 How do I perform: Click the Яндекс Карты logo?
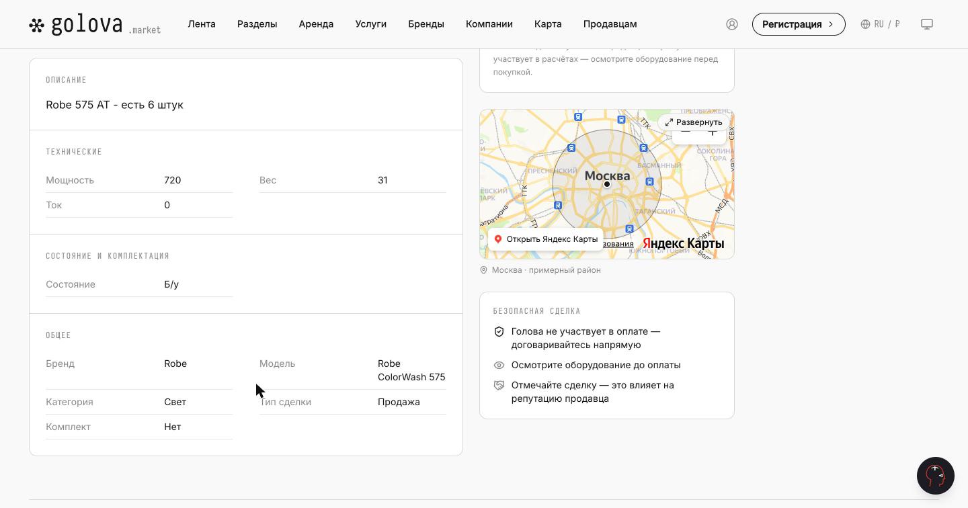(683, 243)
